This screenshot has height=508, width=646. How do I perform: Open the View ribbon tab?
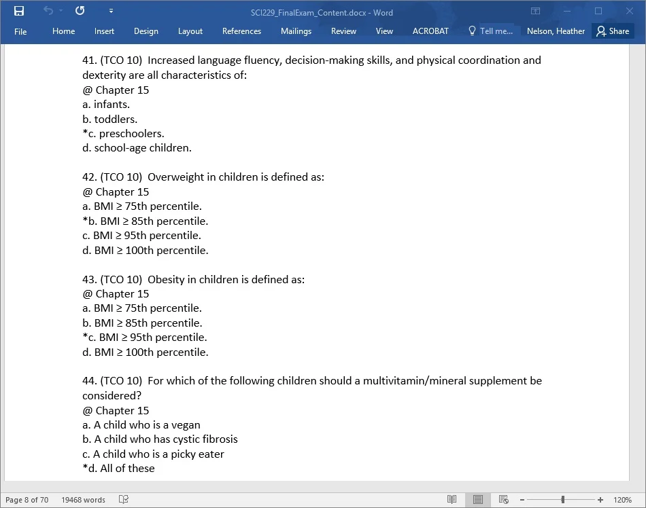[x=384, y=31]
